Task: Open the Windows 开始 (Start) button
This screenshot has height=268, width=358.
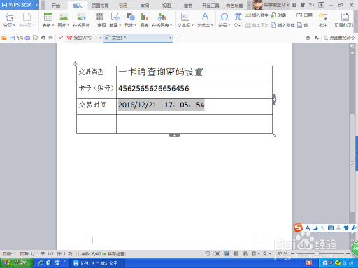Action: pyautogui.click(x=16, y=263)
